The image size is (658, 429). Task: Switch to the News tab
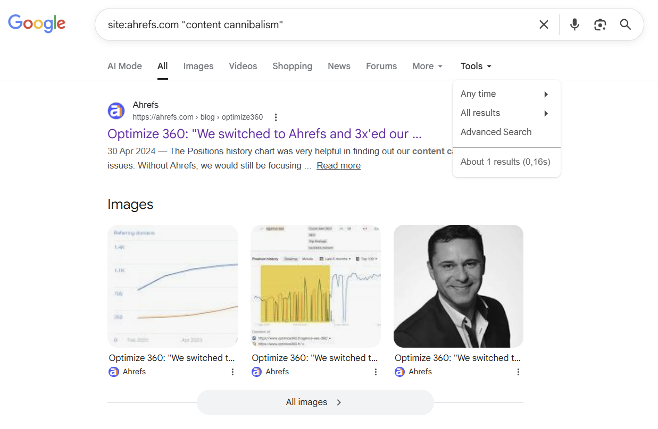[x=339, y=66]
